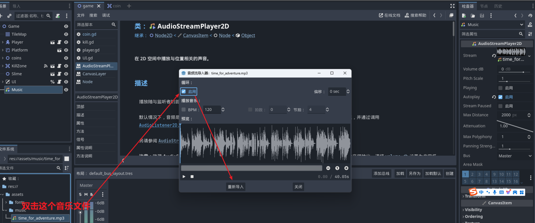Click the 重新导入 button
Viewport: 535px width, 223px height.
tap(235, 187)
